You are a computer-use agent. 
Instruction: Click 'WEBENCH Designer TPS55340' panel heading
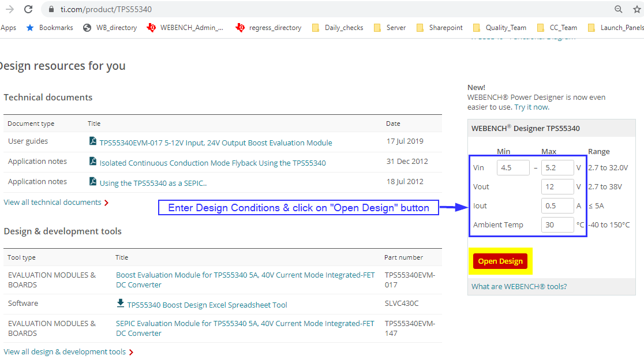click(x=526, y=128)
